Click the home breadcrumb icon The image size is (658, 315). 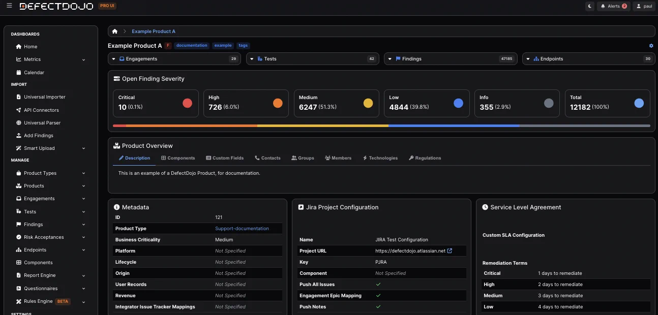pos(115,31)
